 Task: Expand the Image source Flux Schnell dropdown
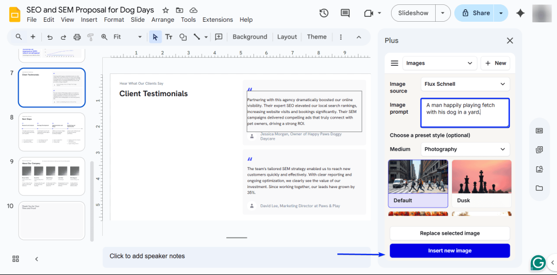pyautogui.click(x=465, y=84)
